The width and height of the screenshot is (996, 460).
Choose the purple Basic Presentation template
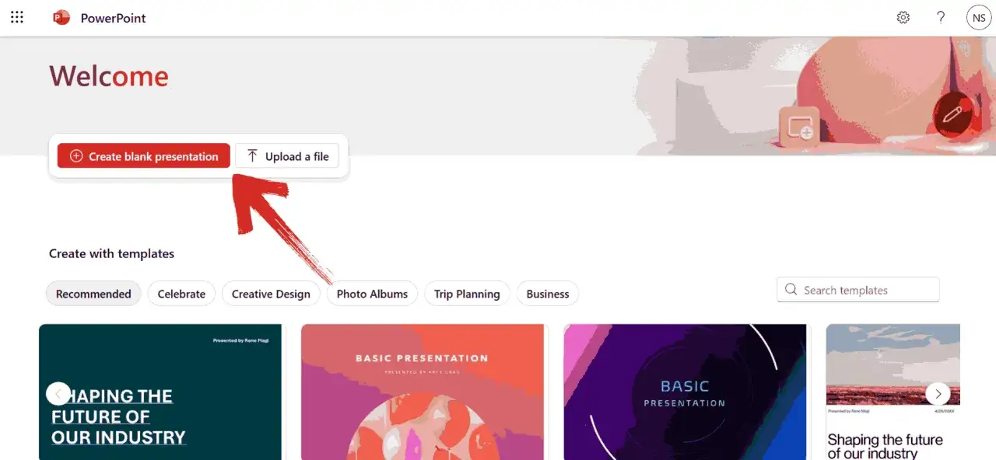[x=686, y=392]
